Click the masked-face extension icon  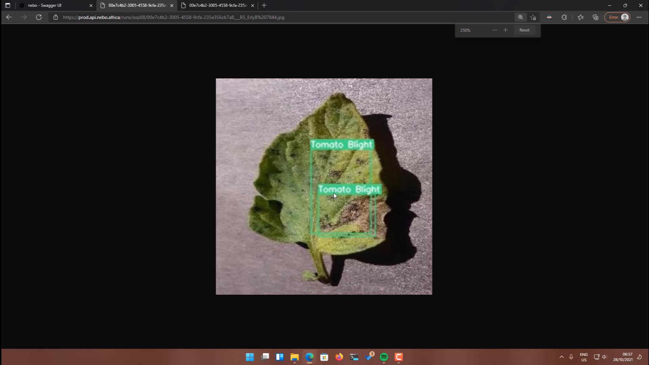coord(549,17)
